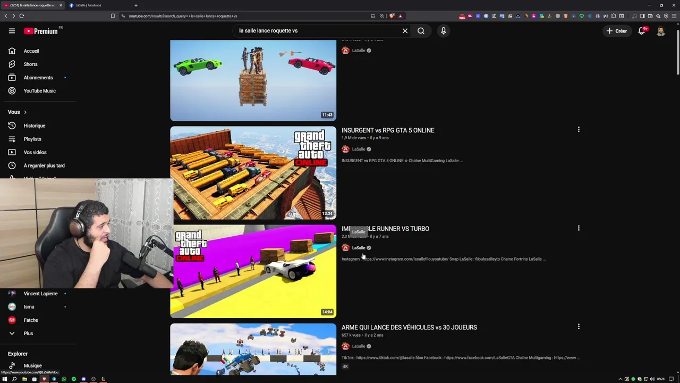
Task: Click INSURGENT vs RPG GTA 5 ONLINE title
Action: point(388,130)
